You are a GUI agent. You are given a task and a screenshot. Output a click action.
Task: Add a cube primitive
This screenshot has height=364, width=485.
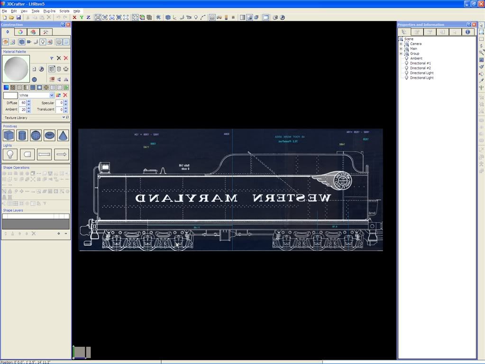point(9,135)
